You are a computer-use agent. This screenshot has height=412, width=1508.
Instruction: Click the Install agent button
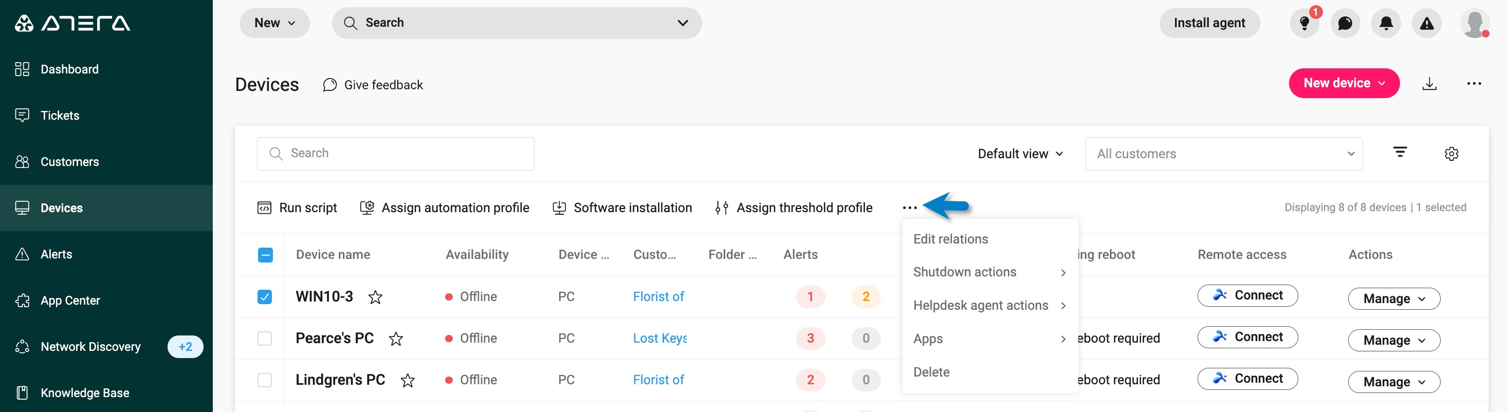[1209, 23]
